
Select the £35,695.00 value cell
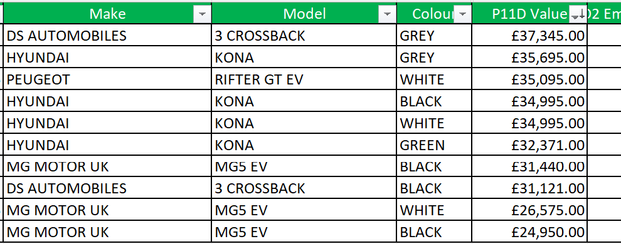click(529, 58)
